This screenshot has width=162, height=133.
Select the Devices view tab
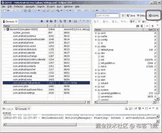(10, 22)
